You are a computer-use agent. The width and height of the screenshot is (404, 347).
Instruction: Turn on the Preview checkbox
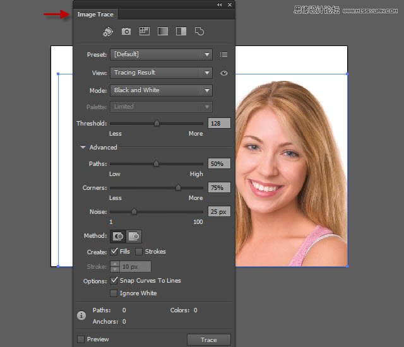pyautogui.click(x=81, y=339)
